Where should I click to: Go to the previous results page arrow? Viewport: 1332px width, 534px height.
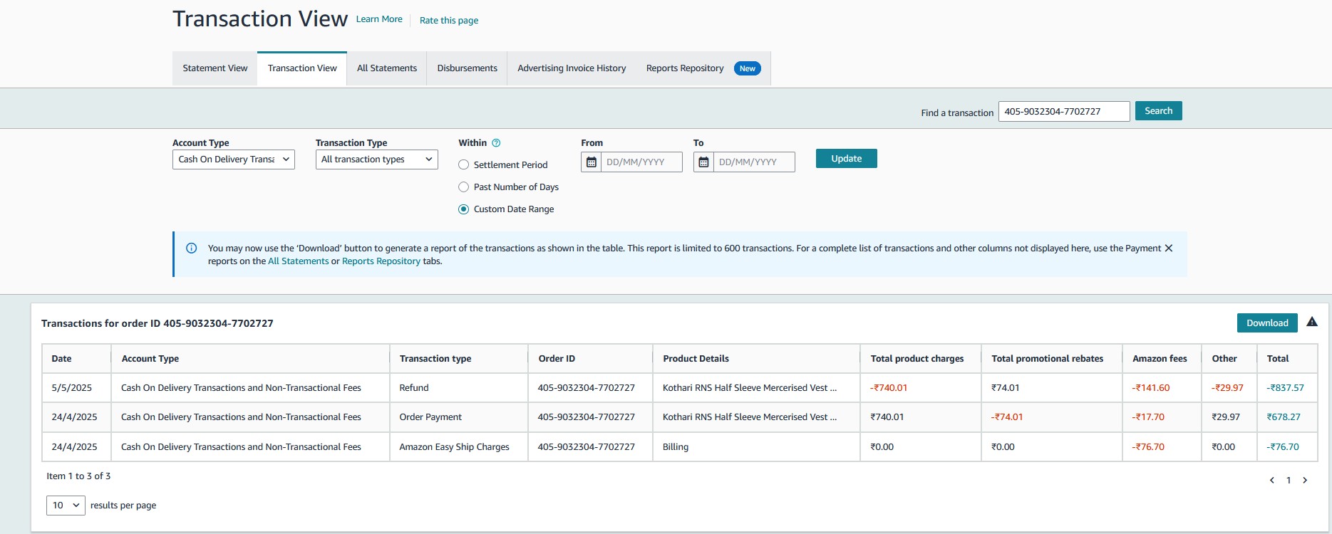[x=1271, y=481]
